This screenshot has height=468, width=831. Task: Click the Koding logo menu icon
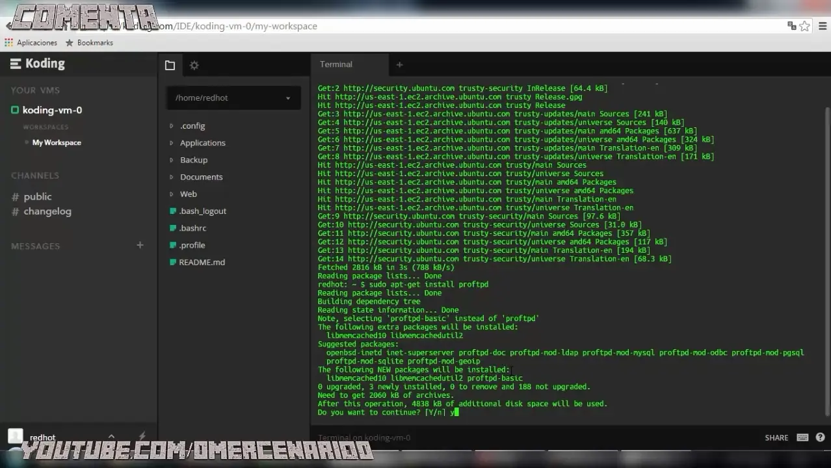coord(16,64)
